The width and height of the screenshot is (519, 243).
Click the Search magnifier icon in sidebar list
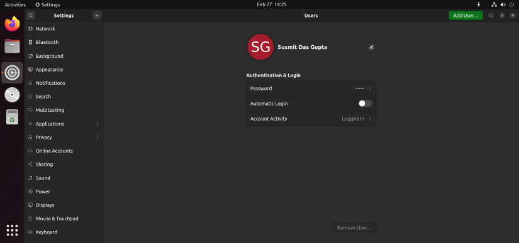tap(30, 97)
